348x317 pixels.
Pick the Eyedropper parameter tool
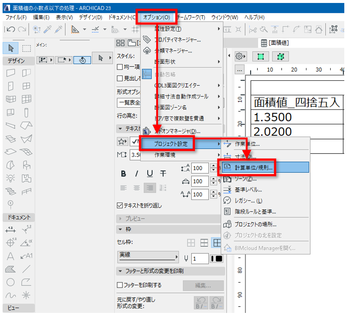(x=47, y=29)
